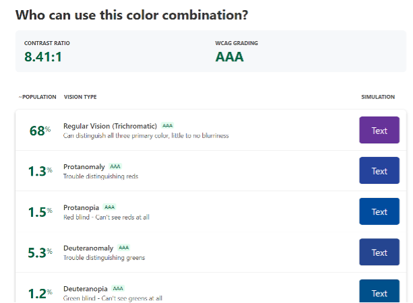This screenshot has width=413, height=303.
Task: Click the AAA badge next to Protanomaly
Action: point(115,166)
